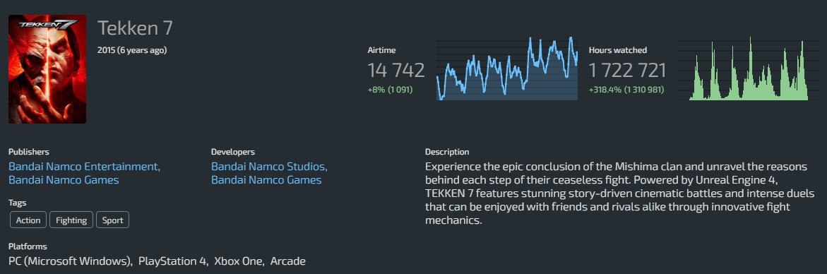Click the blue Airtime line chart
Screen dimensions: 827x274
(x=507, y=68)
